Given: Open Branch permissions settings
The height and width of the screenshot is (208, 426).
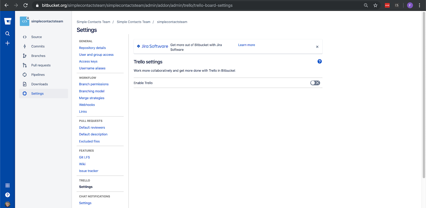Looking at the screenshot, I should (94, 84).
